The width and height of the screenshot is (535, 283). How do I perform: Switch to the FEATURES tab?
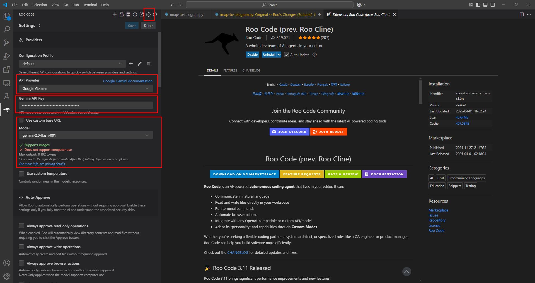coord(230,70)
